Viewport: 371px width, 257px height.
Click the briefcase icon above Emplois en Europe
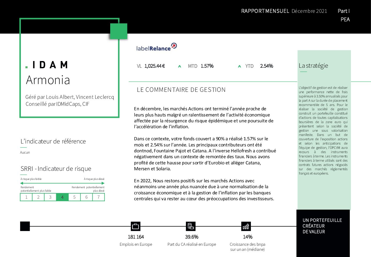[x=136, y=226]
